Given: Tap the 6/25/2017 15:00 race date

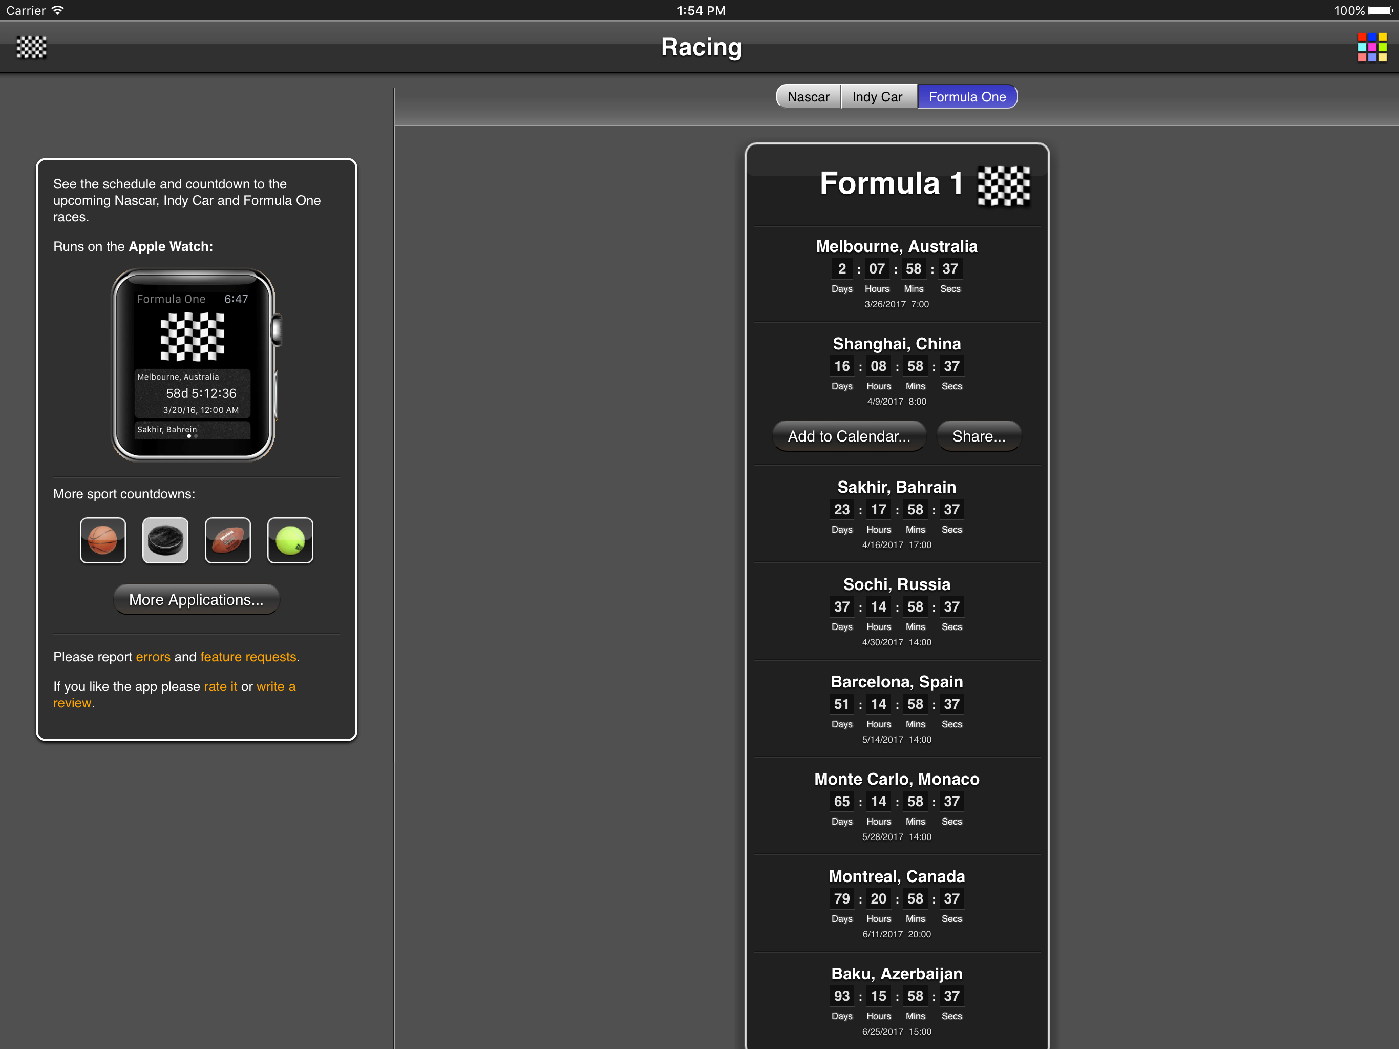Looking at the screenshot, I should [x=896, y=1031].
